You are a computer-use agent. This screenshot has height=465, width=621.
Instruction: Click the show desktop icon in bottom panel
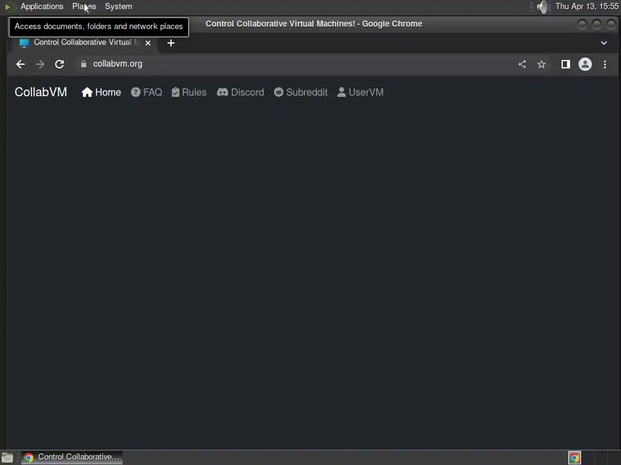tap(7, 458)
